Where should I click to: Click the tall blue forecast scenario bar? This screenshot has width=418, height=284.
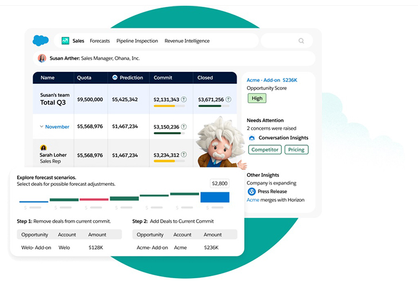pos(215,197)
